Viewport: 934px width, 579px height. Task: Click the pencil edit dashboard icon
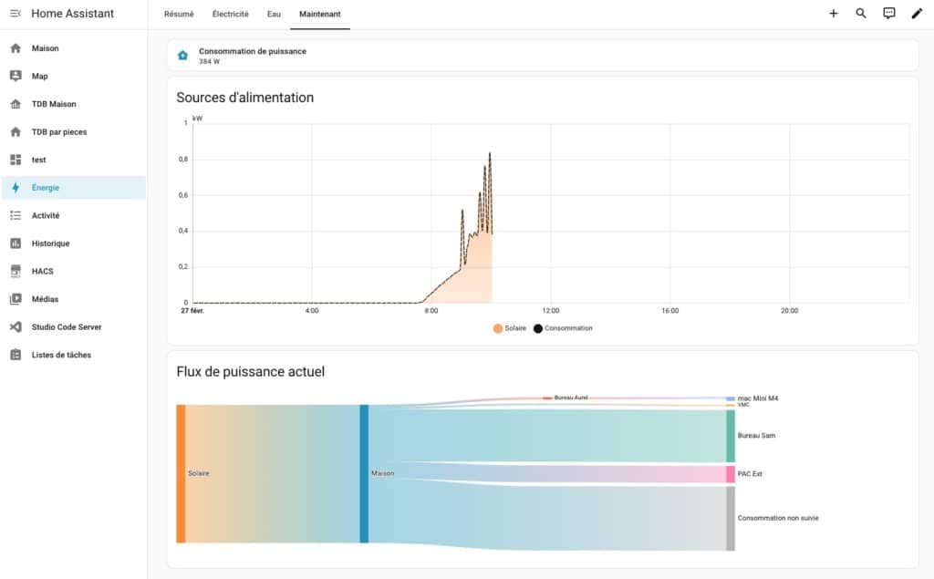[917, 14]
